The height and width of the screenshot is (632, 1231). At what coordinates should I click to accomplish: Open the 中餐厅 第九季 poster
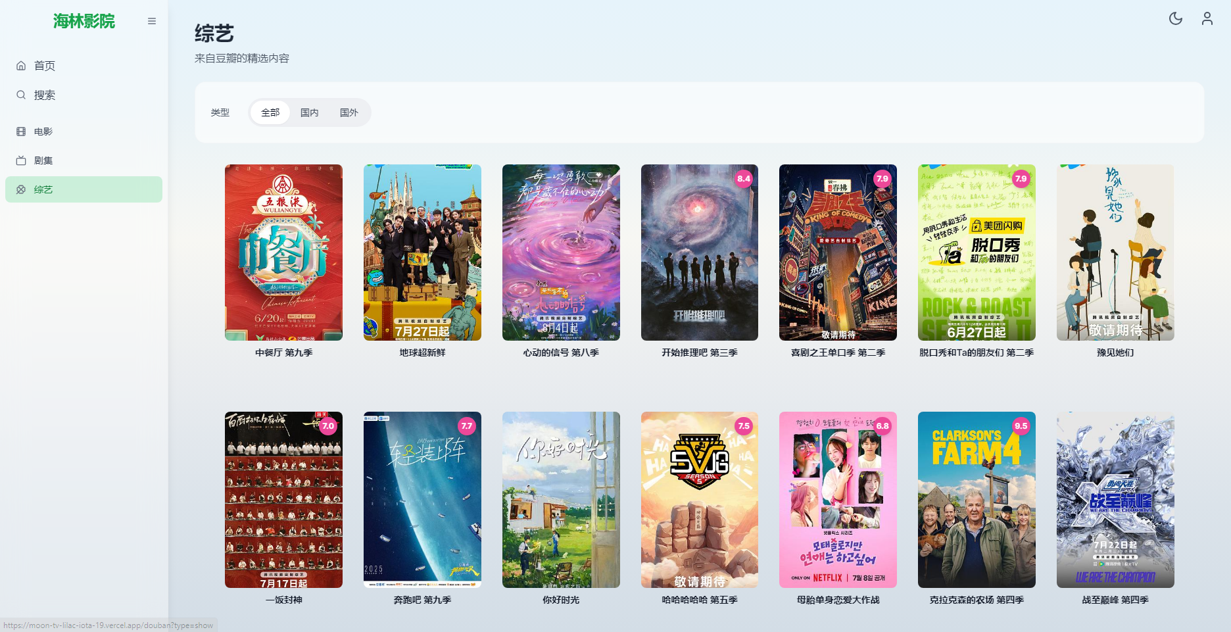click(x=283, y=253)
